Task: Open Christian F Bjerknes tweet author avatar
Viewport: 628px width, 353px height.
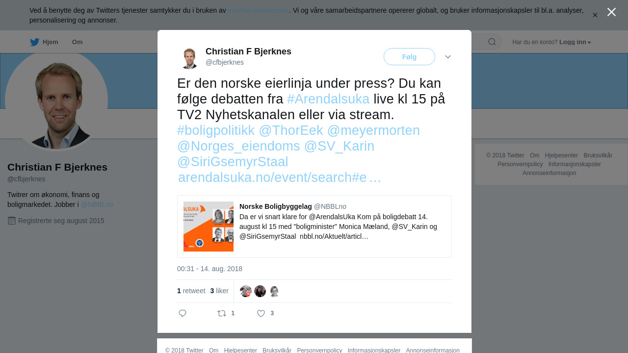Action: pos(189,57)
